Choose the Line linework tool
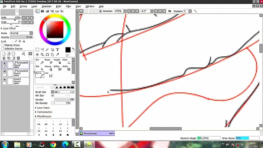Image resolution: width=263 pixels, height=148 pixels. tap(48, 75)
